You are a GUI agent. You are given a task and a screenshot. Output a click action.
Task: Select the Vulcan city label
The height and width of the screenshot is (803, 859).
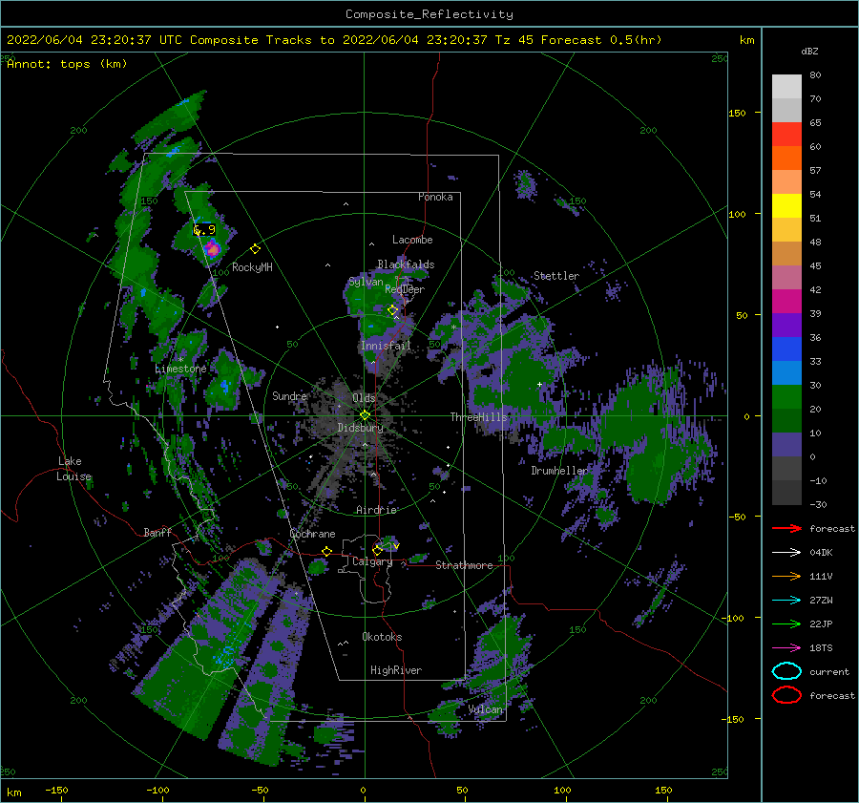(x=486, y=709)
